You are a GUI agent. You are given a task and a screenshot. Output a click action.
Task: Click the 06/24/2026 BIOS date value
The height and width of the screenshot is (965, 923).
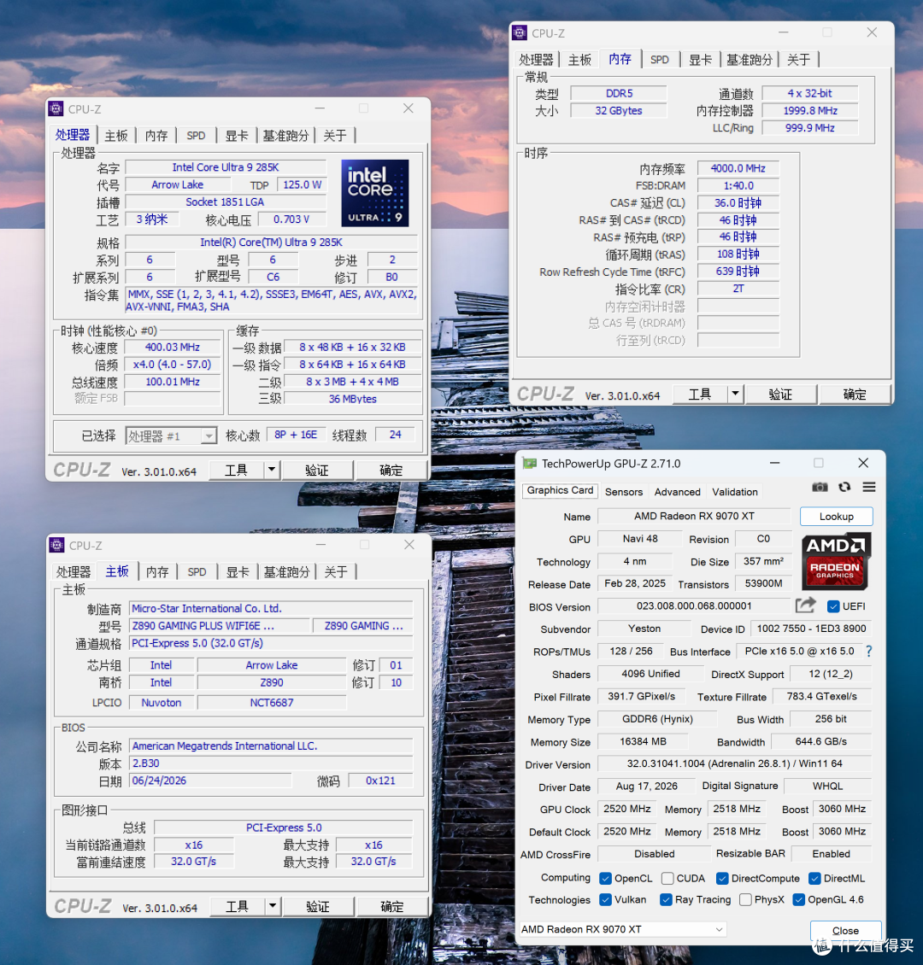point(210,781)
